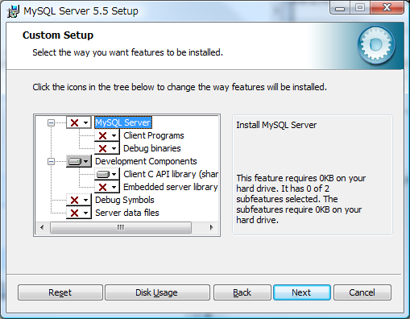Image resolution: width=410 pixels, height=319 pixels.
Task: Select the Debug binaries feature
Action: tap(152, 148)
